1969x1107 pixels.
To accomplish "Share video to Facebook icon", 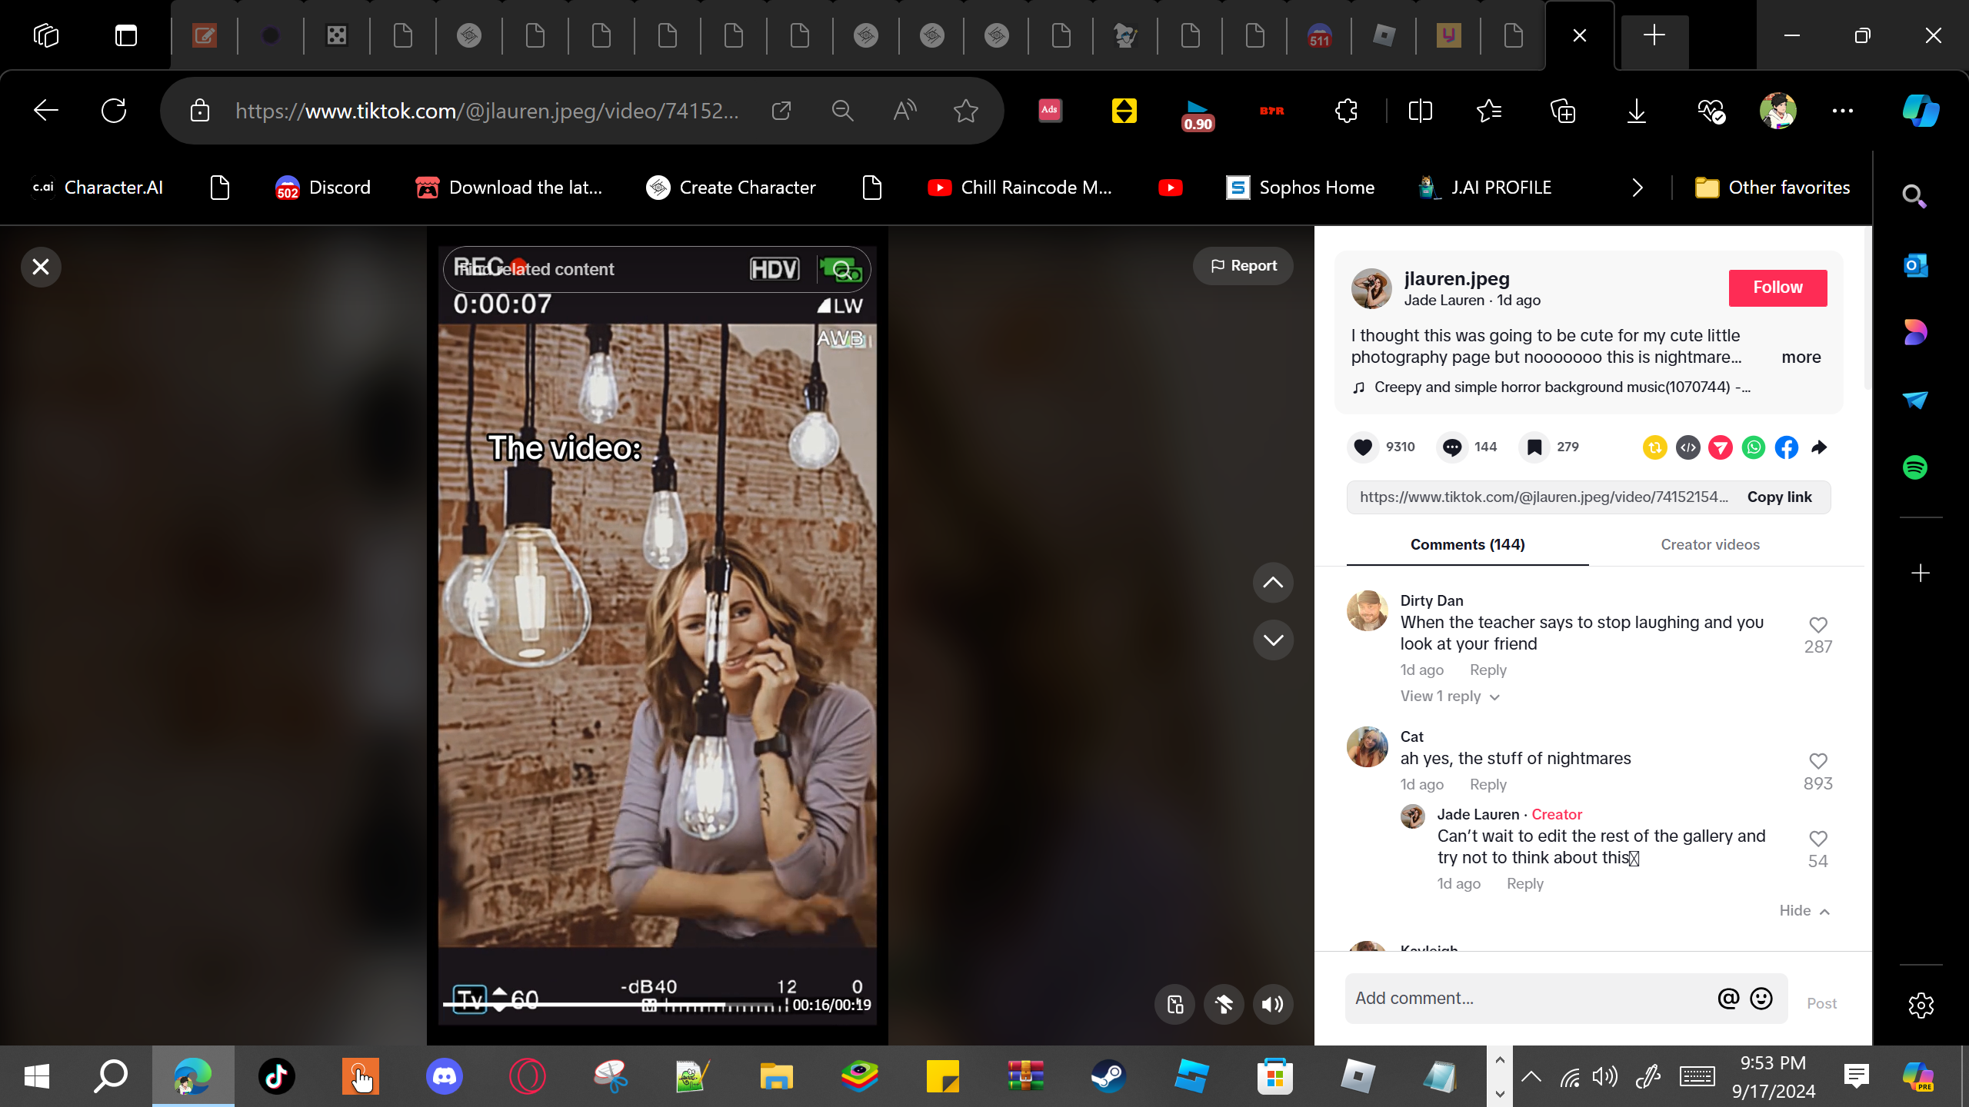I will (1787, 447).
